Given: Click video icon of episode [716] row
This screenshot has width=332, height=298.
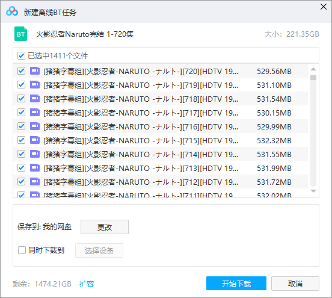Looking at the screenshot, I should point(35,126).
